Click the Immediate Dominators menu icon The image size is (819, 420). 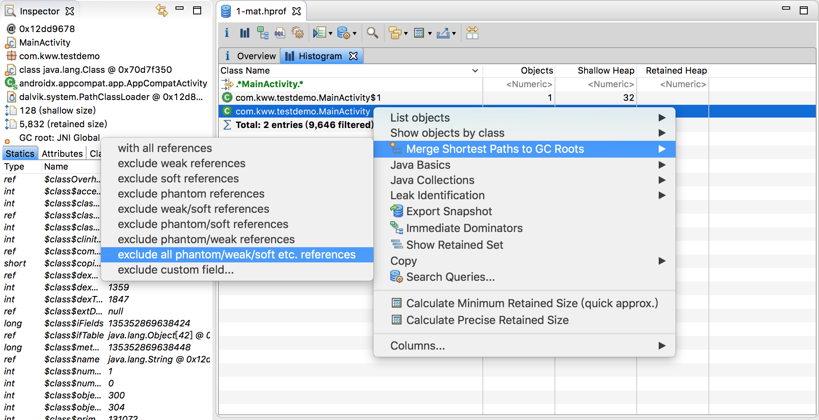[x=397, y=228]
